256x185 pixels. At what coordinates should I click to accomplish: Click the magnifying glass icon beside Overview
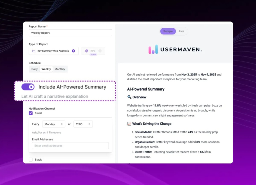(x=129, y=97)
